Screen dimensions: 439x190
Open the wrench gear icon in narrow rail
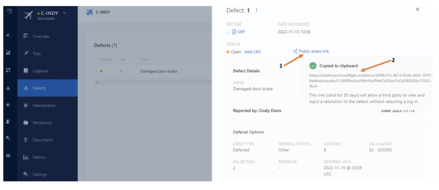coord(8,105)
